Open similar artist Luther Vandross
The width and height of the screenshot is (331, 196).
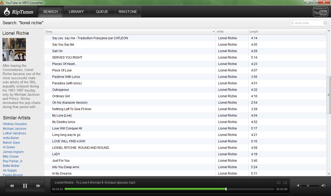tap(14, 133)
